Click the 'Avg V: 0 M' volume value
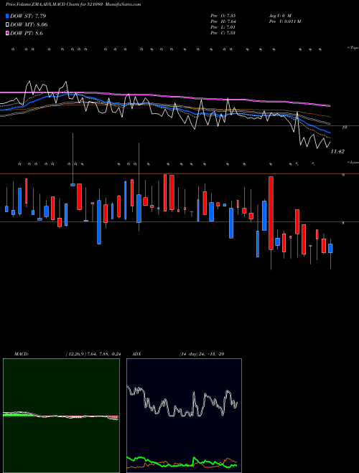 click(x=279, y=16)
